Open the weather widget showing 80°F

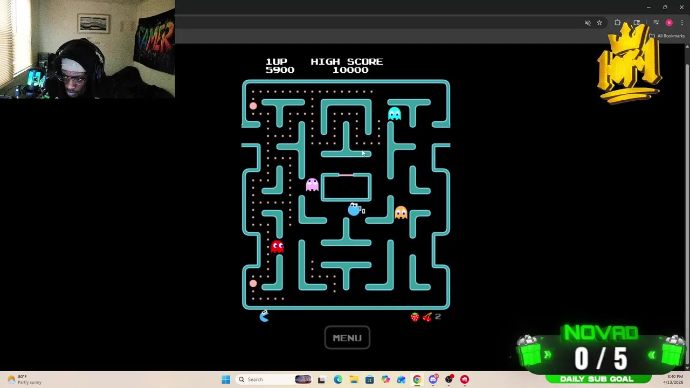(x=25, y=379)
